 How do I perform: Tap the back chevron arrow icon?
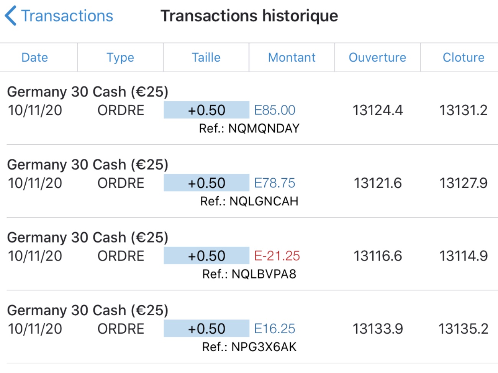click(x=11, y=16)
